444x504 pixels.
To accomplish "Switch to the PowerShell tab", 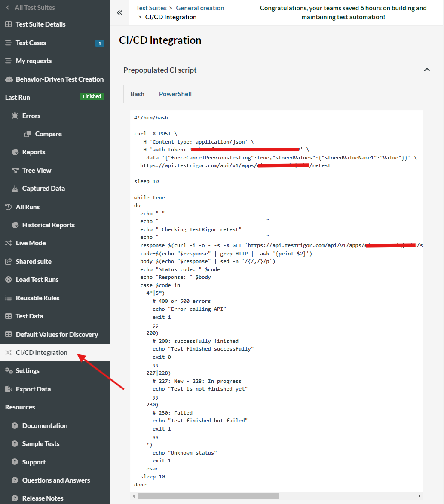I will [x=175, y=94].
